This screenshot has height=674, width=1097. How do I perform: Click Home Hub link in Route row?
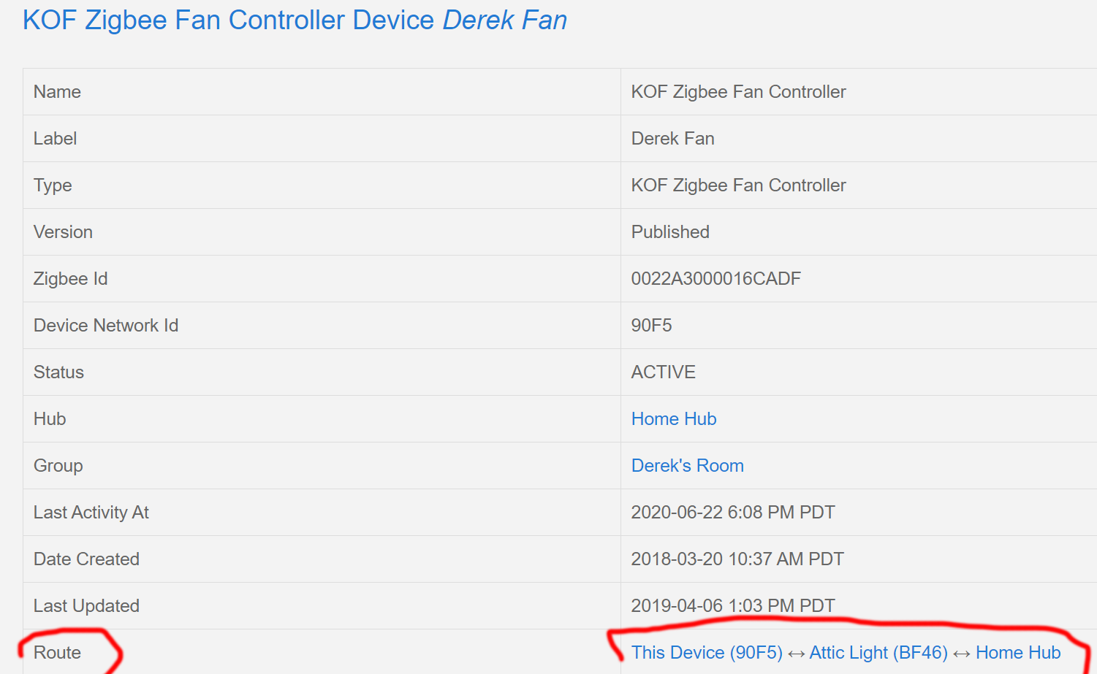(1017, 653)
